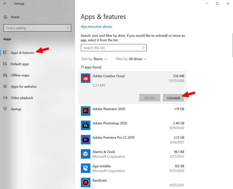Select Apps & features in sidebar

[x=22, y=53]
